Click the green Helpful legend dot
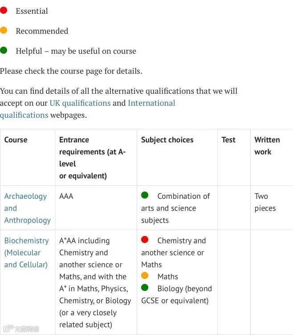 tap(4, 50)
